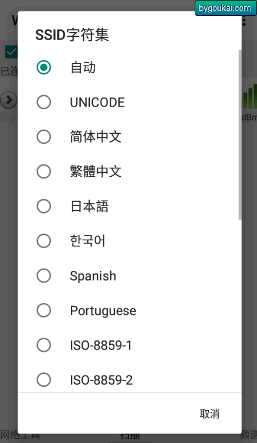Choose the UNICODE character set
257x443 pixels.
[x=130, y=103]
